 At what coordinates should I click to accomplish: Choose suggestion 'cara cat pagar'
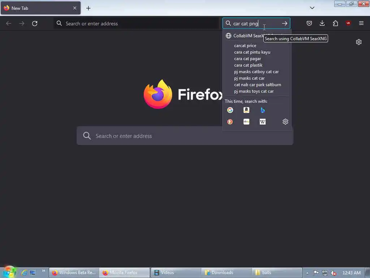coord(257,59)
